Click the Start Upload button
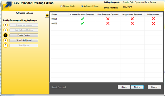Screen dimensions: 165x96 point(24,45)
